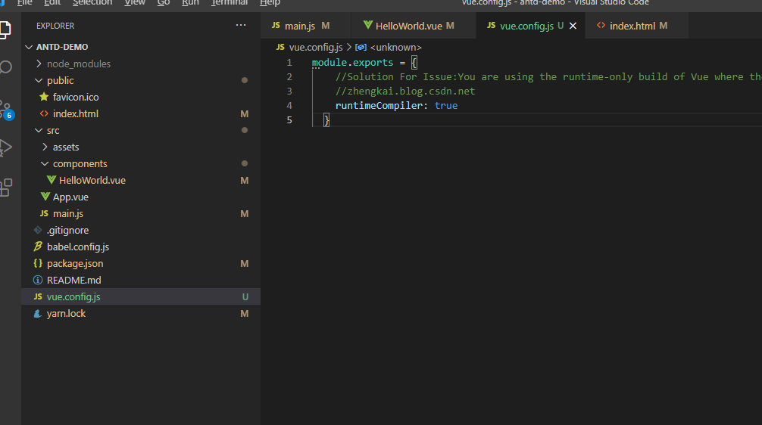The height and width of the screenshot is (425, 762).
Task: Open HelloWorld.vue in the components folder
Action: 92,180
